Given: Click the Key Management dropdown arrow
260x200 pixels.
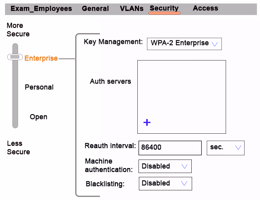Looking at the screenshot, I should 214,44.
